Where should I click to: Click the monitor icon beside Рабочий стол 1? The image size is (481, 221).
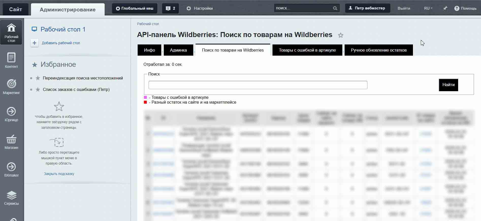pyautogui.click(x=34, y=29)
